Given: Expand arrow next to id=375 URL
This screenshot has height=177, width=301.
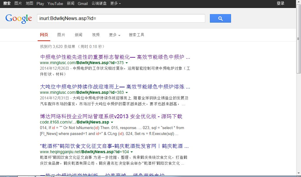Looking at the screenshot, I should click(127, 63).
